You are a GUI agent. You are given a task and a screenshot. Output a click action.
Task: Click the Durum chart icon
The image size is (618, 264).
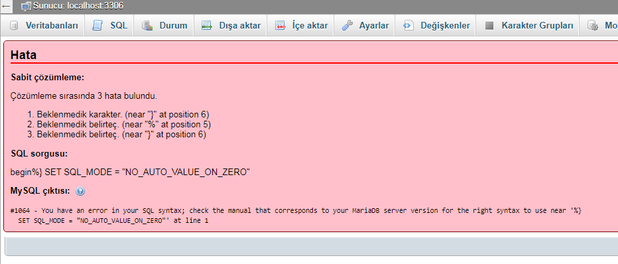pyautogui.click(x=147, y=26)
